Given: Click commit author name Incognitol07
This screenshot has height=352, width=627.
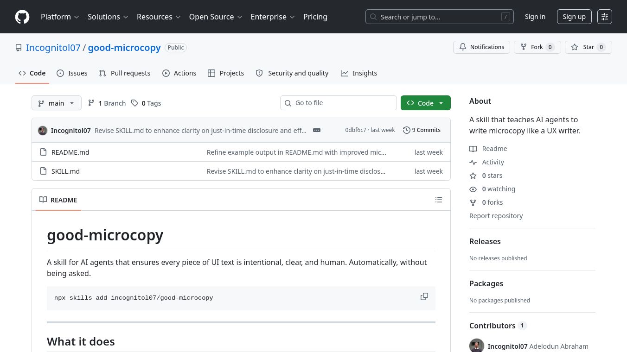Looking at the screenshot, I should click(71, 130).
